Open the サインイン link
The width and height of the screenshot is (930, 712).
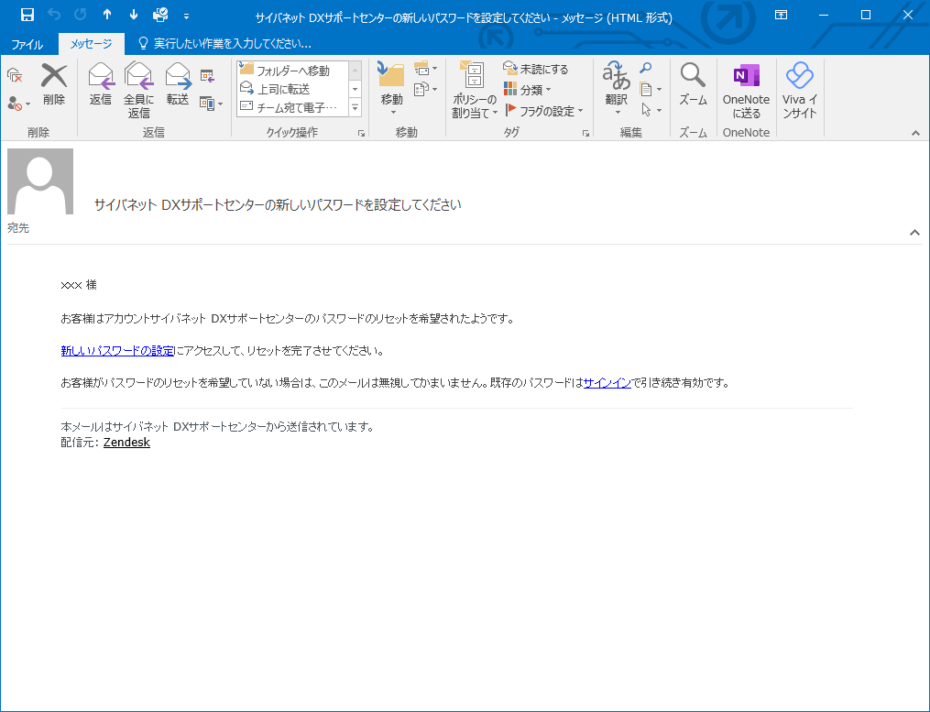click(607, 383)
